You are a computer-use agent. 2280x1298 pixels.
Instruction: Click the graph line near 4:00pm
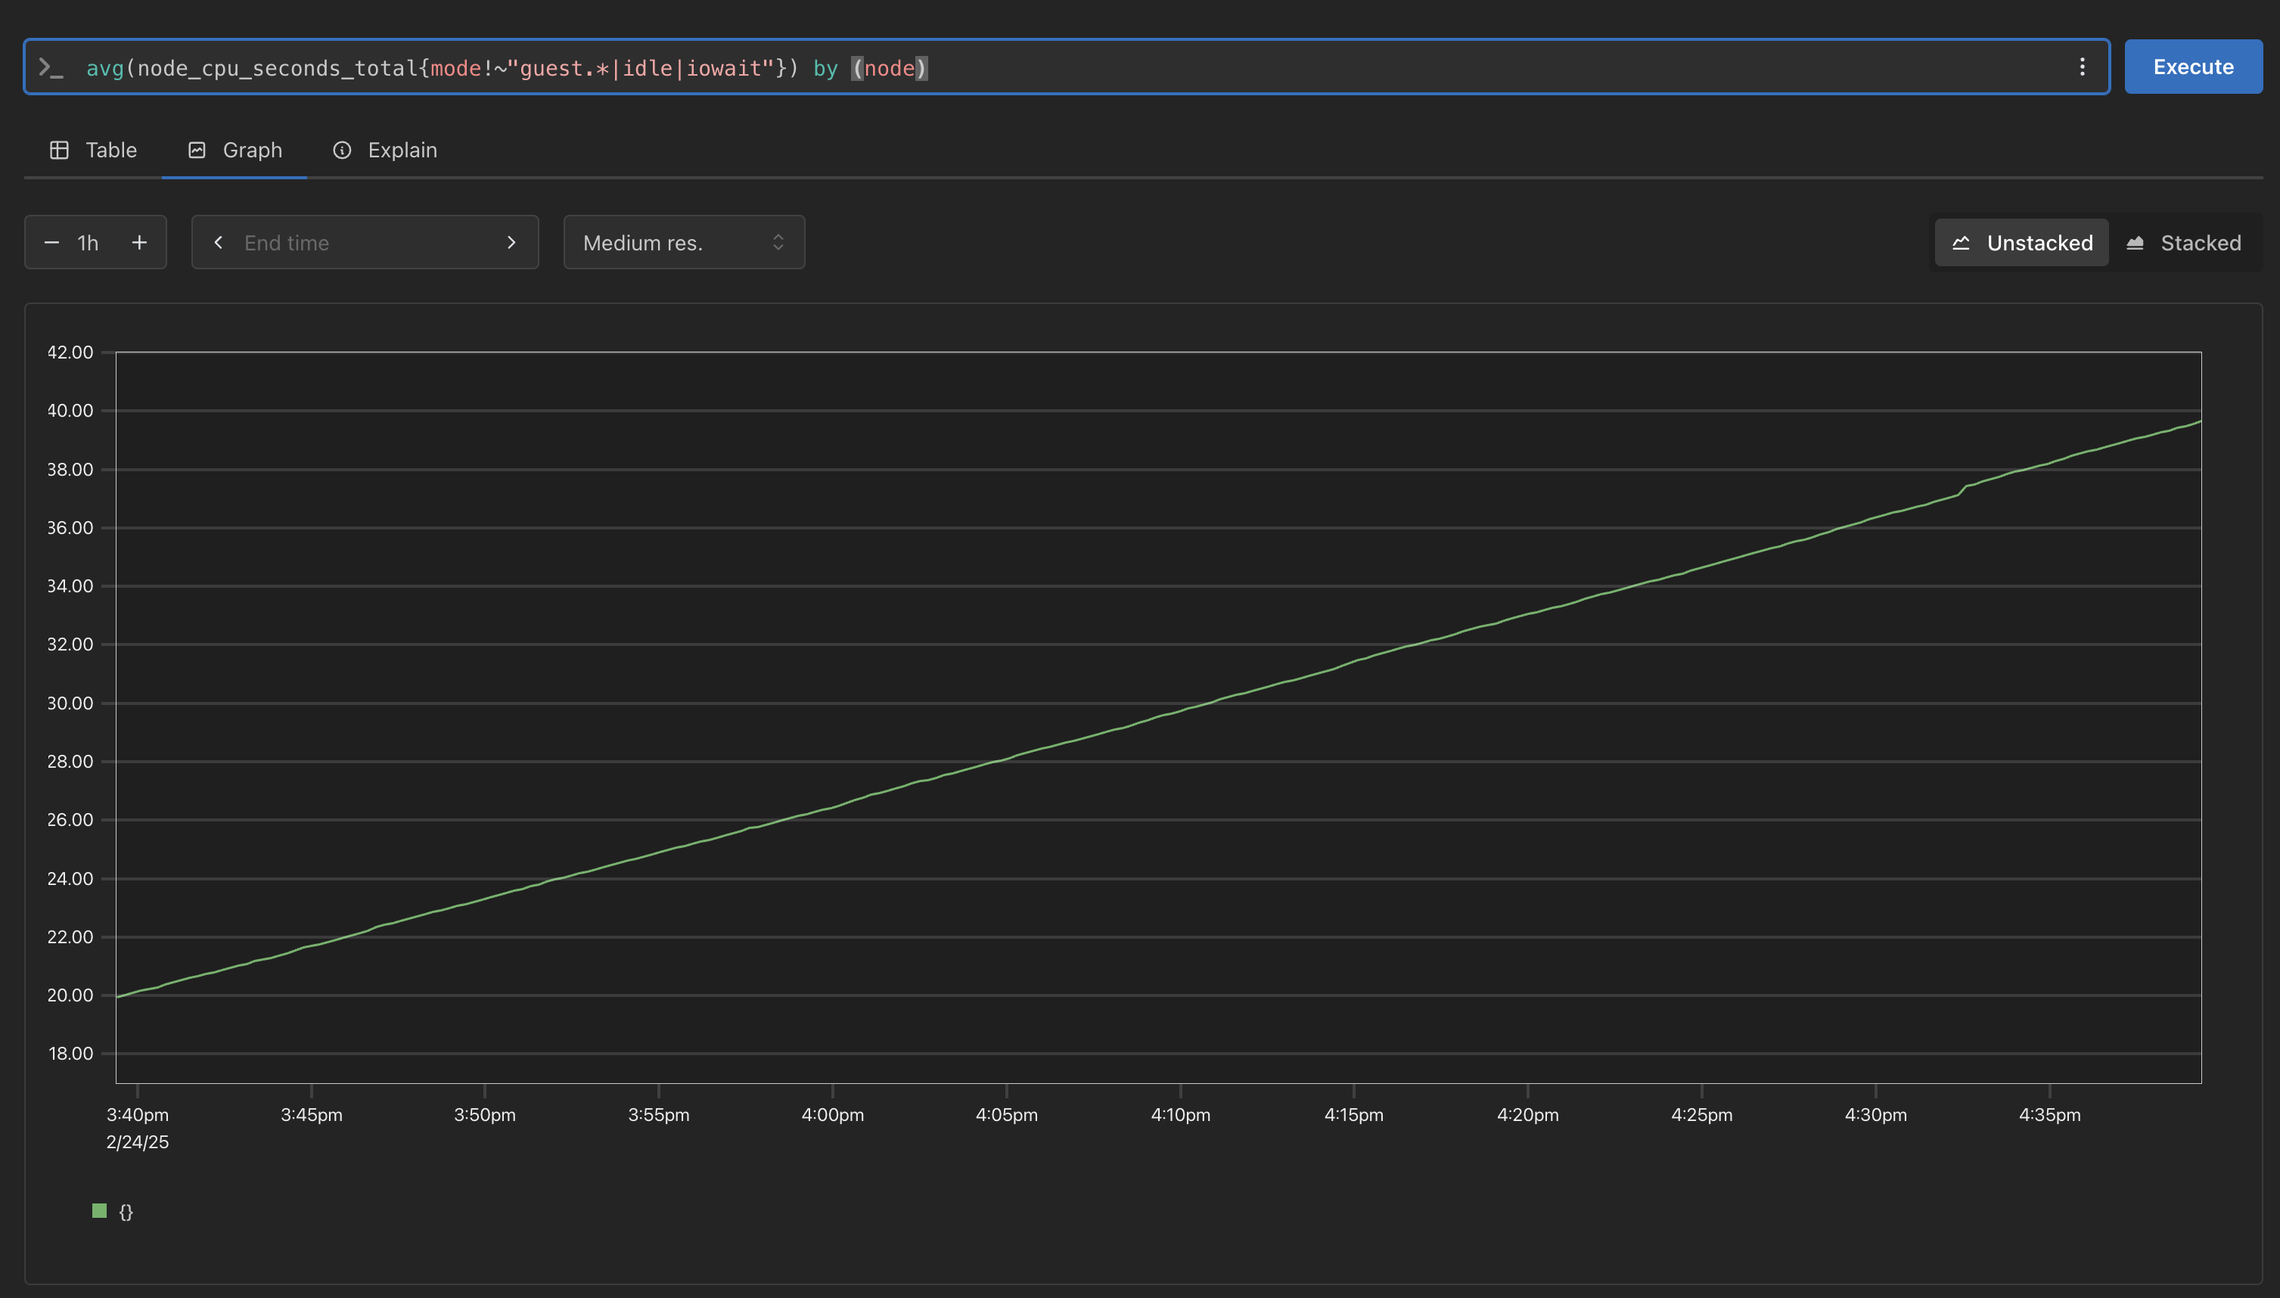832,807
